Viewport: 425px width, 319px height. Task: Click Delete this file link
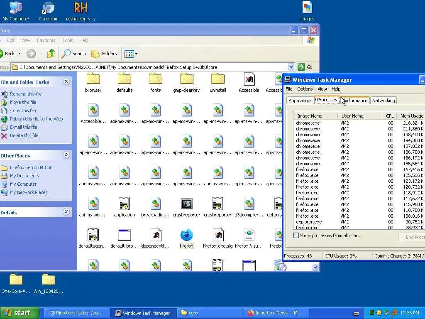pyautogui.click(x=24, y=135)
